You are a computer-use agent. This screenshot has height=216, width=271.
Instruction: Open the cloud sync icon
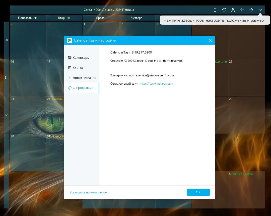[224, 10]
